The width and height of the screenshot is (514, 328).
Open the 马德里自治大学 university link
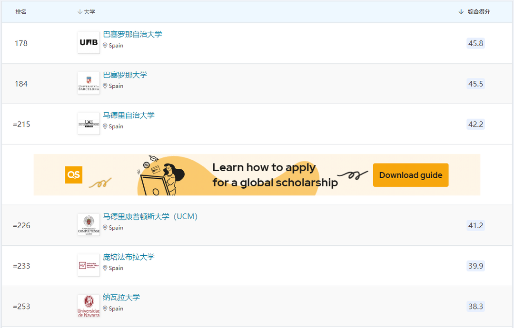(x=129, y=115)
